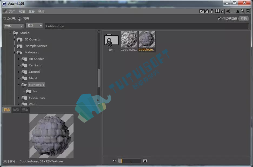Click the new window plus icon
The width and height of the screenshot is (253, 167).
(x=248, y=11)
